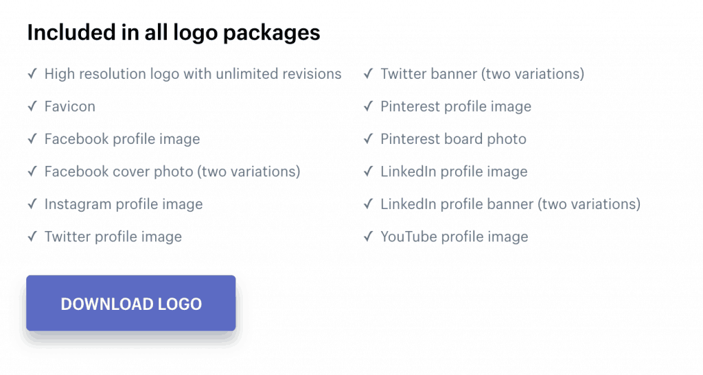
Task: Click the 'Favicon' list item text
Action: click(x=70, y=106)
